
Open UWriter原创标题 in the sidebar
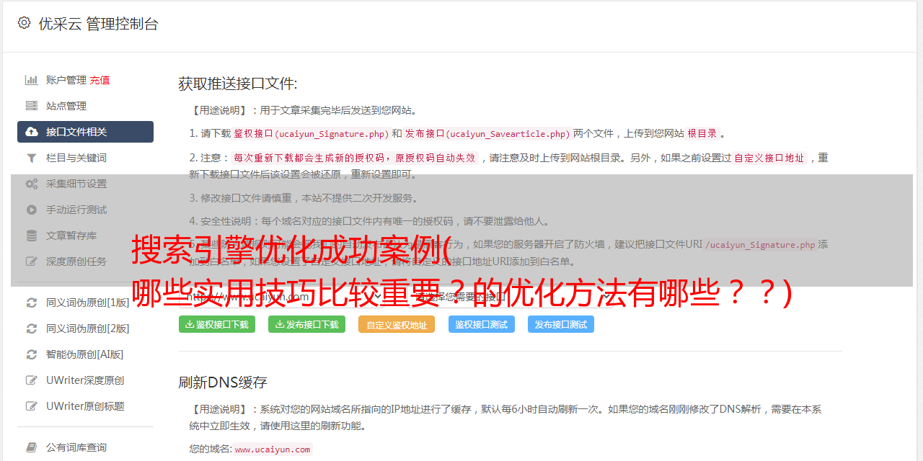85,406
